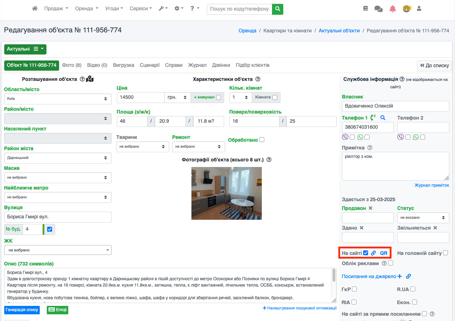Enable the + комунал checkbox

(219, 97)
